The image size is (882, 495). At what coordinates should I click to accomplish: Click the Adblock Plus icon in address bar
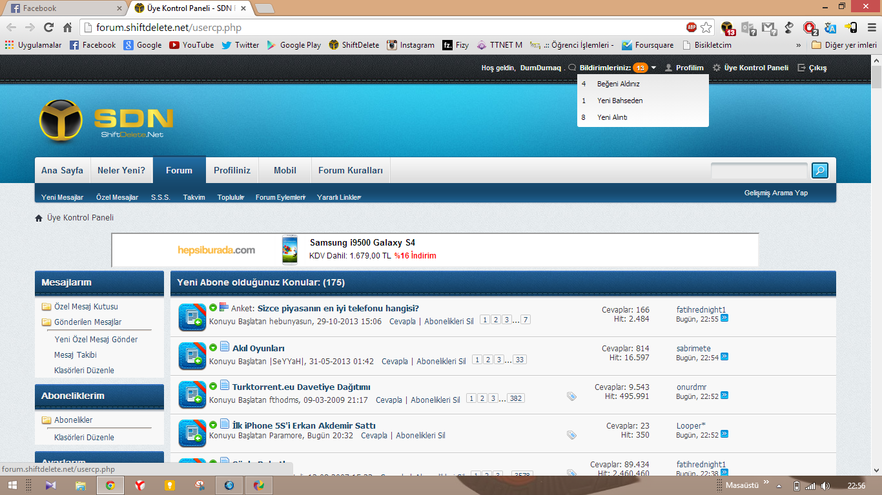click(x=692, y=27)
